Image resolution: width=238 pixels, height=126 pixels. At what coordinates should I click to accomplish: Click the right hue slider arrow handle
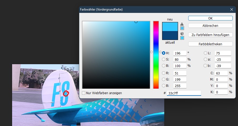pyautogui.click(x=160, y=52)
